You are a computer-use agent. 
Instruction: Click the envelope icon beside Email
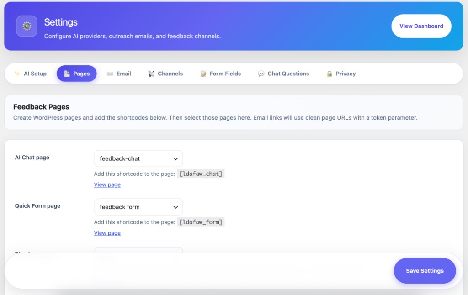[x=110, y=74]
